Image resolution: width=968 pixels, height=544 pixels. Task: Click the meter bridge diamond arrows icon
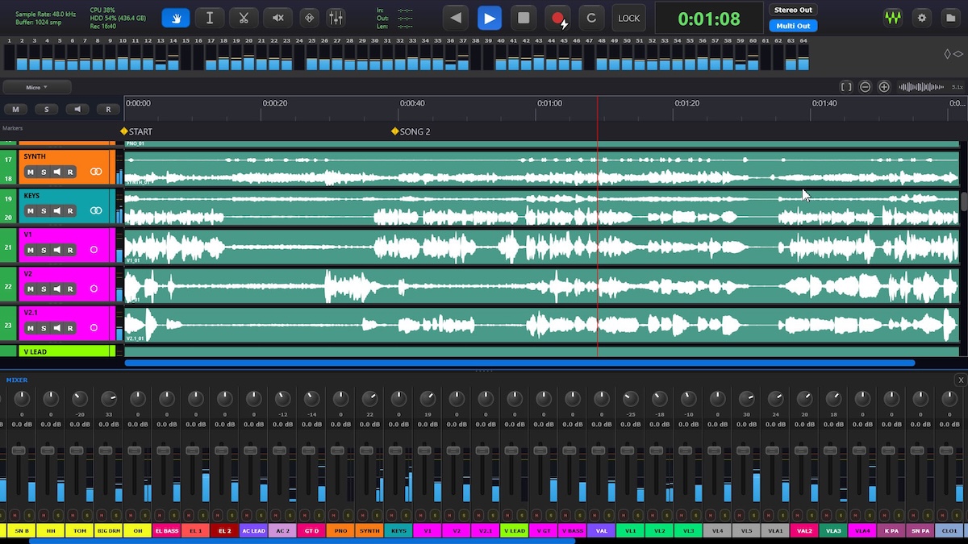click(953, 54)
